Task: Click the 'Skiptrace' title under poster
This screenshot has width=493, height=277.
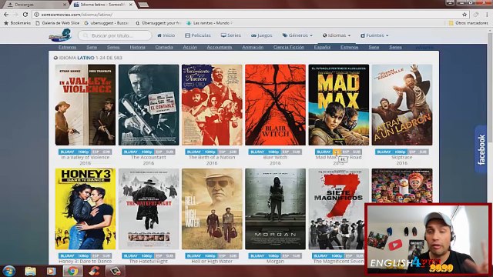Action: click(x=402, y=157)
